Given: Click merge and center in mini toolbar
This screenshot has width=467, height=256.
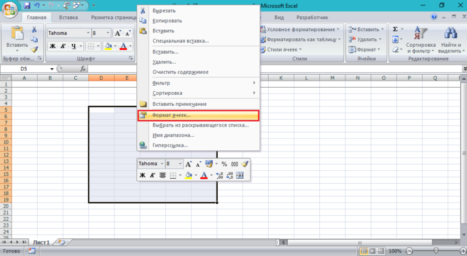Looking at the screenshot, I should click(240, 175).
